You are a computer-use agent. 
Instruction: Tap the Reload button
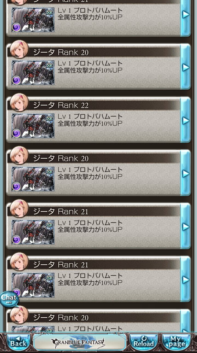143,341
